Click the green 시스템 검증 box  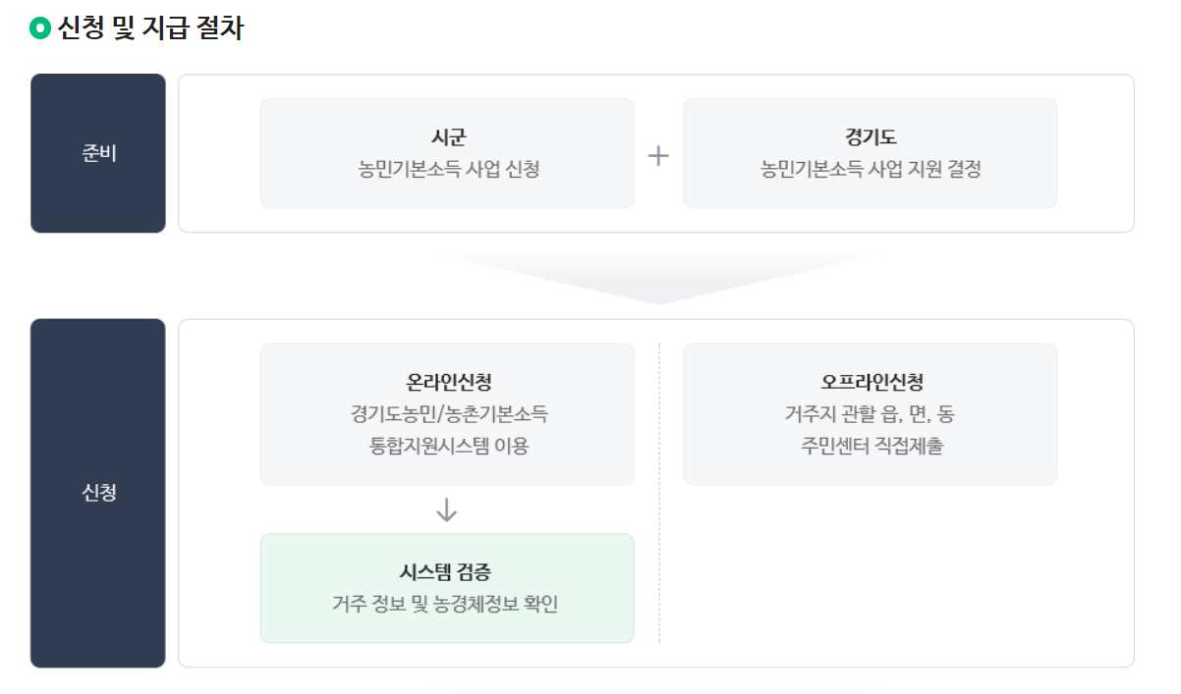(447, 588)
